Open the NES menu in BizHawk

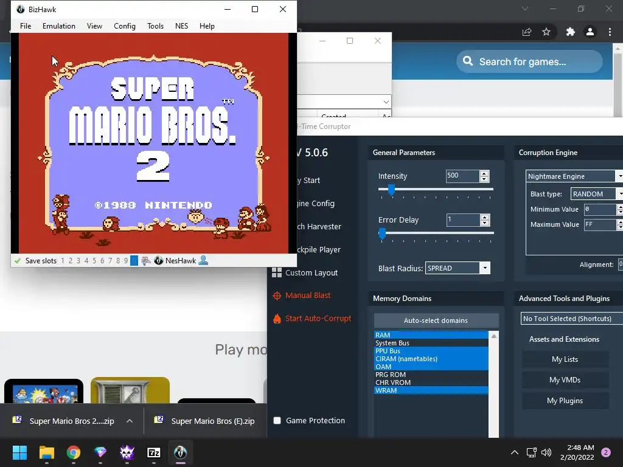pos(181,26)
